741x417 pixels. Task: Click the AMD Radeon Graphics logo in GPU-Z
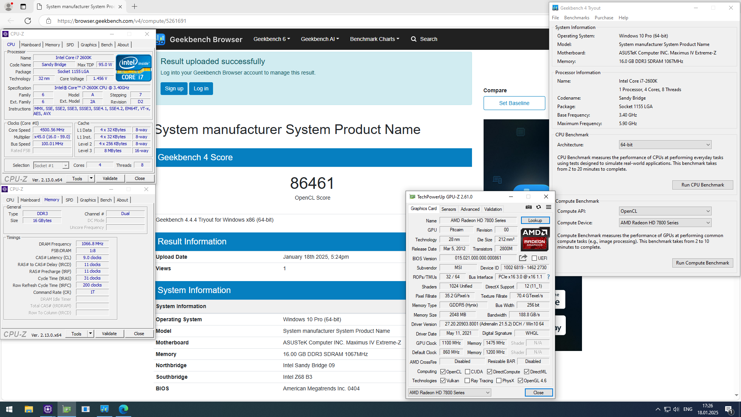(x=535, y=239)
